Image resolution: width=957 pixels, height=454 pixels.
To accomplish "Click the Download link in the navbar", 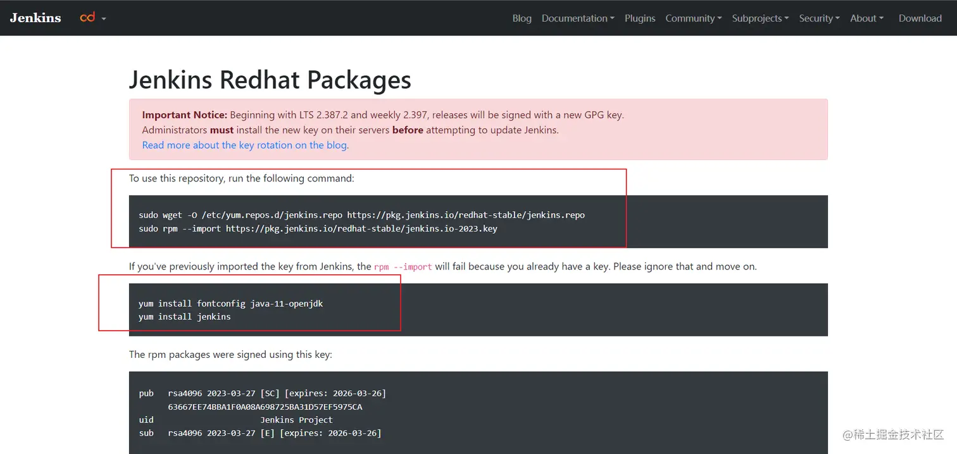I will click(x=920, y=18).
